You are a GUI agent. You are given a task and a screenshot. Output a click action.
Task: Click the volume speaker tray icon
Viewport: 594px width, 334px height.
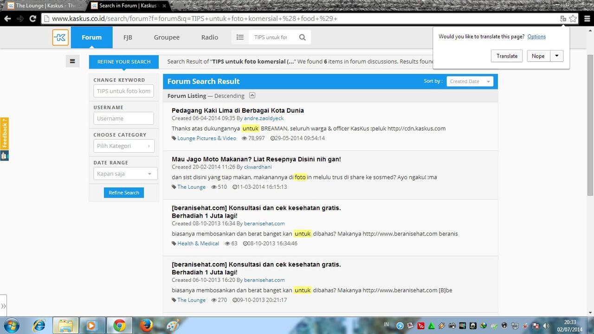click(x=546, y=326)
